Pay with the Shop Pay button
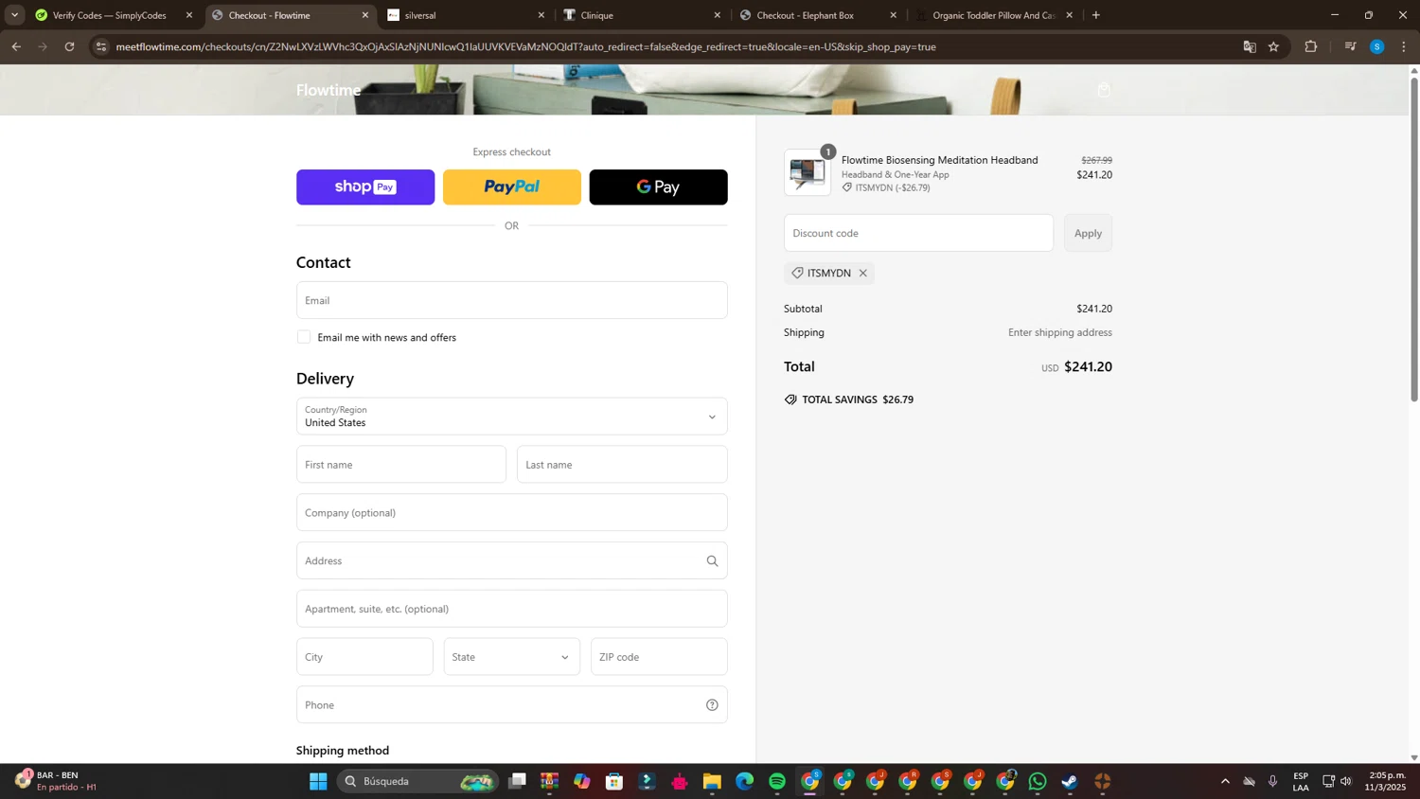The image size is (1420, 799). 365,187
